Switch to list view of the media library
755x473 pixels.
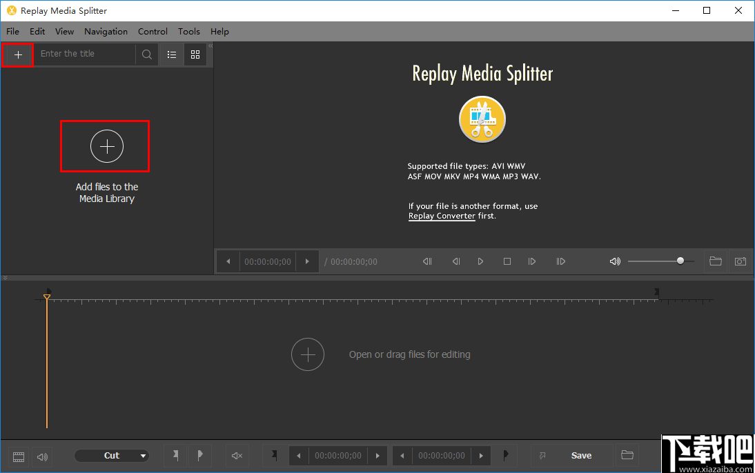pyautogui.click(x=171, y=54)
